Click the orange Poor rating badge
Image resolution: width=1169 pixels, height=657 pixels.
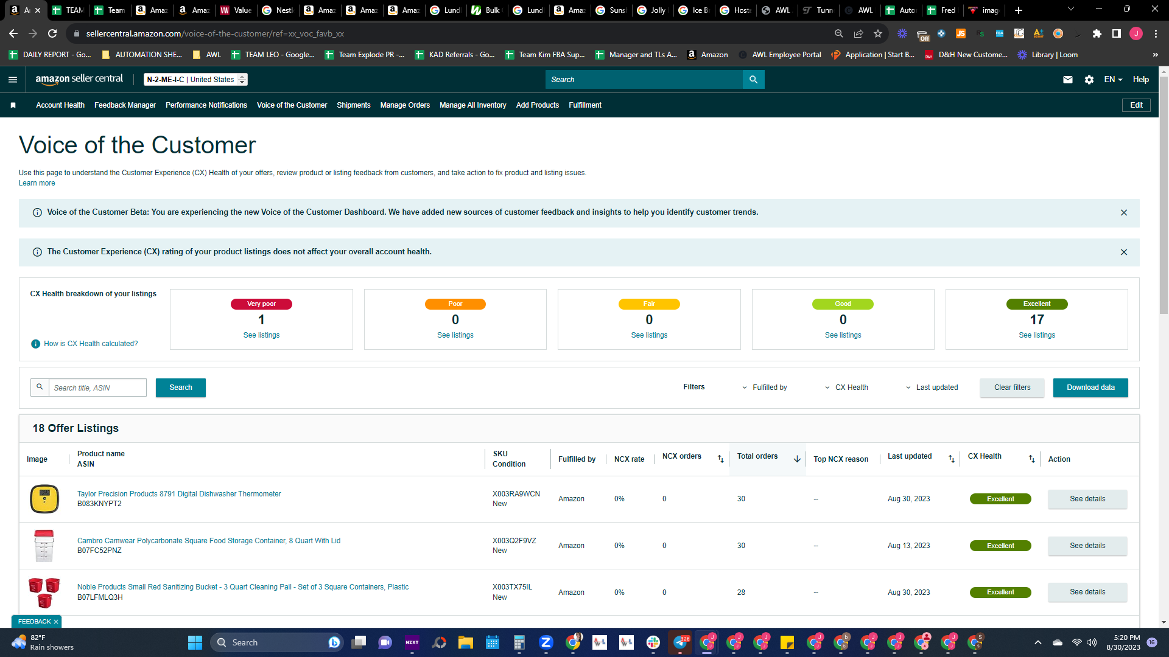click(x=455, y=304)
